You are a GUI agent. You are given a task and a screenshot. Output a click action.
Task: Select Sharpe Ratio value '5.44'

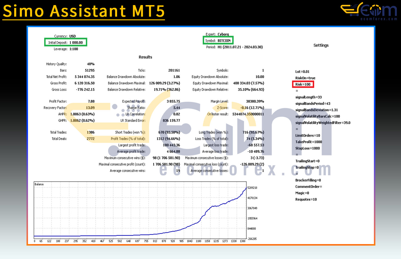[176, 108]
